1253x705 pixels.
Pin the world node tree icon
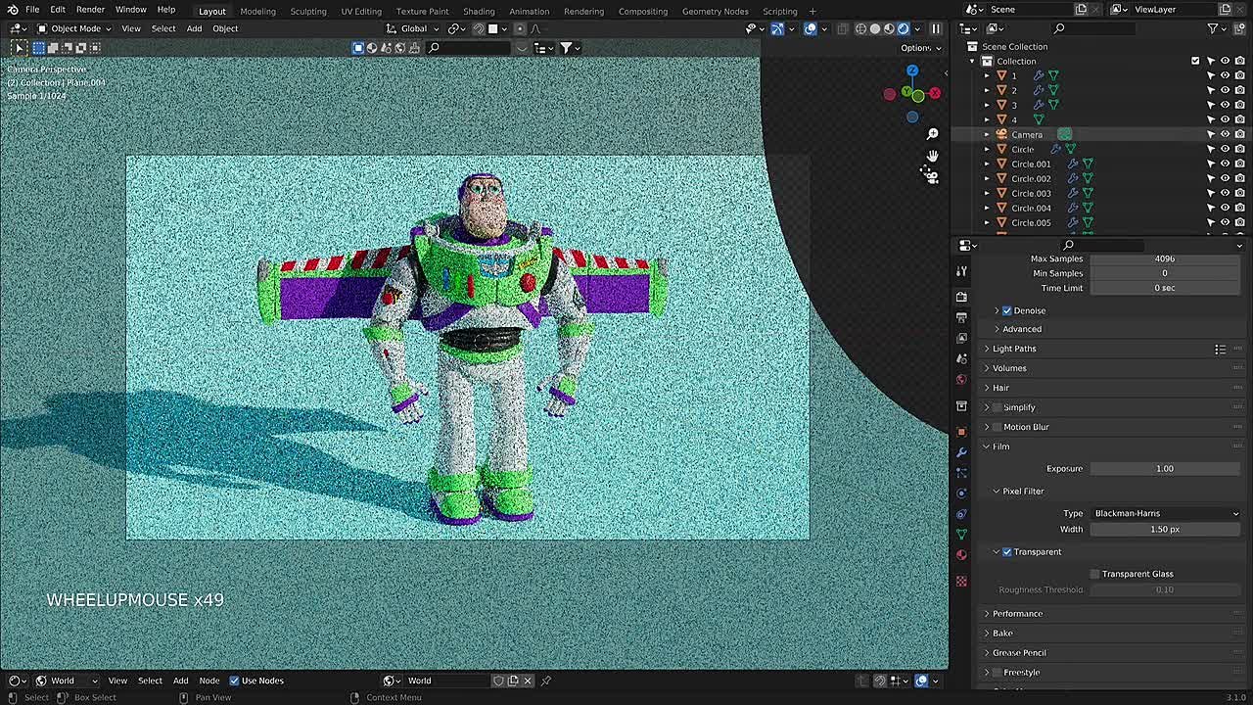coord(546,681)
